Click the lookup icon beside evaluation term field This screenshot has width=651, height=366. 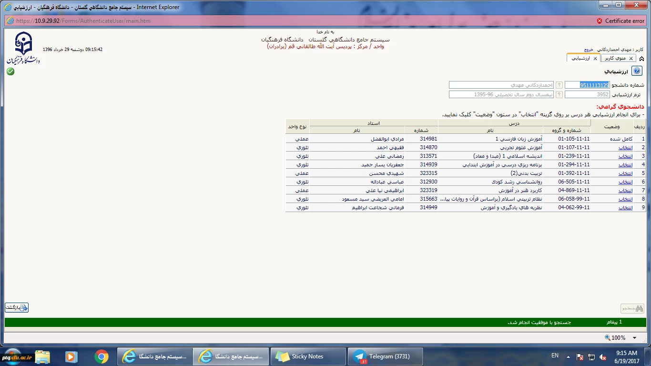pyautogui.click(x=559, y=94)
